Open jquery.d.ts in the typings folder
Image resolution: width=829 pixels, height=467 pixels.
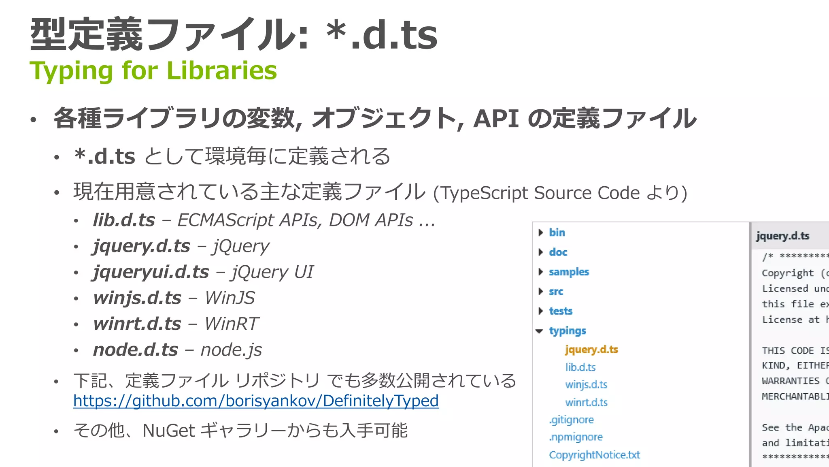pos(591,349)
